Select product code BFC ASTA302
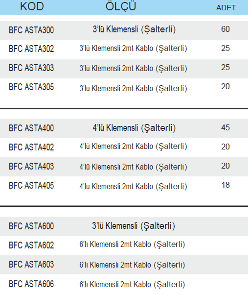 point(31,49)
